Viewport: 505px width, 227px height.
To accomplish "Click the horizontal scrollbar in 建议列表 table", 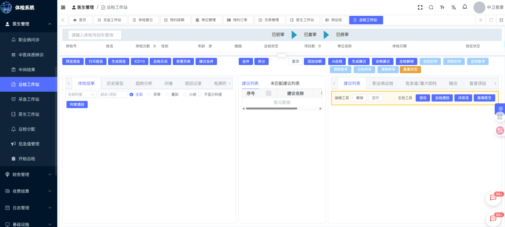I will [x=271, y=108].
